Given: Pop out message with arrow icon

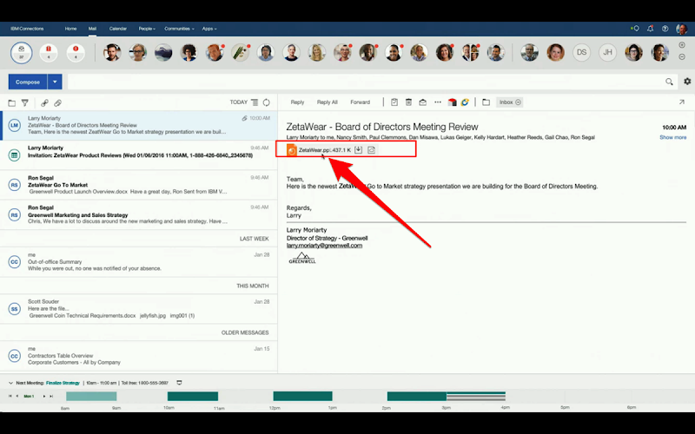Looking at the screenshot, I should (x=682, y=102).
